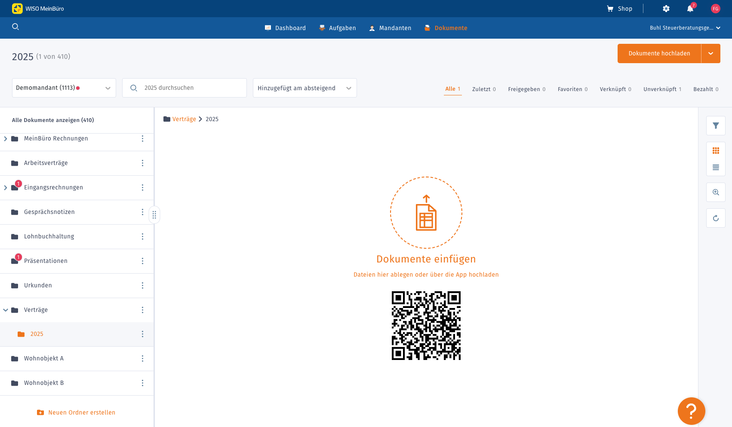
Task: Collapse the Verträge folder
Action: [6, 310]
